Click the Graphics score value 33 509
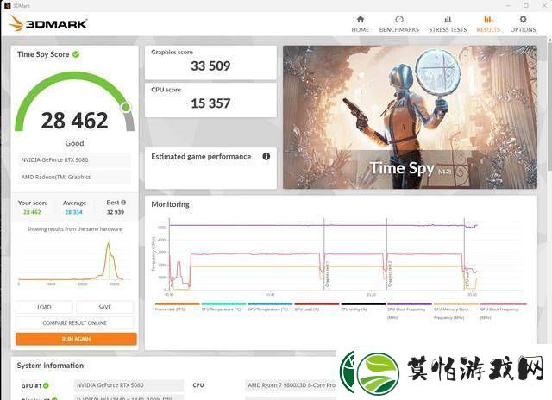This screenshot has height=400, width=552. click(x=210, y=66)
